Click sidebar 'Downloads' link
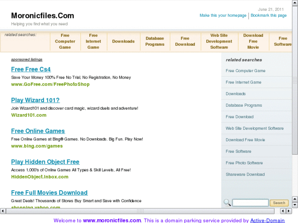Image resolution: width=298 pixels, height=223 pixels. pyautogui.click(x=236, y=94)
